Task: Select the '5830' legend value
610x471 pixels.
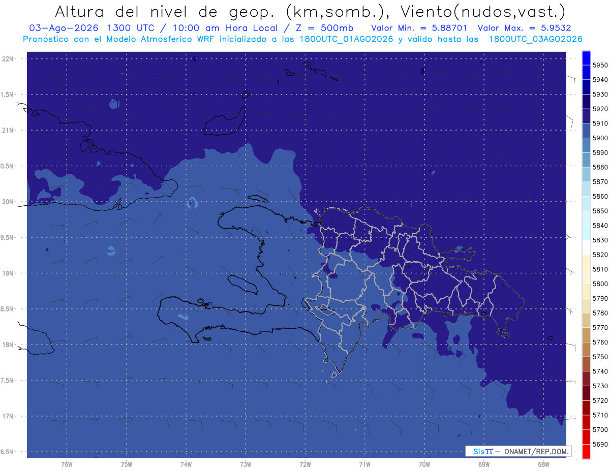Action: pos(600,240)
